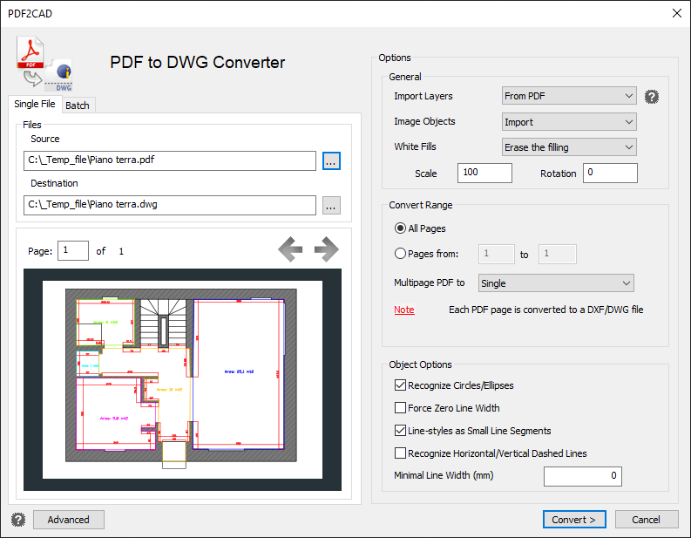Enable Recognize Horizontal/Vertical Dashed Lines
Image resolution: width=691 pixels, height=538 pixels.
[401, 453]
